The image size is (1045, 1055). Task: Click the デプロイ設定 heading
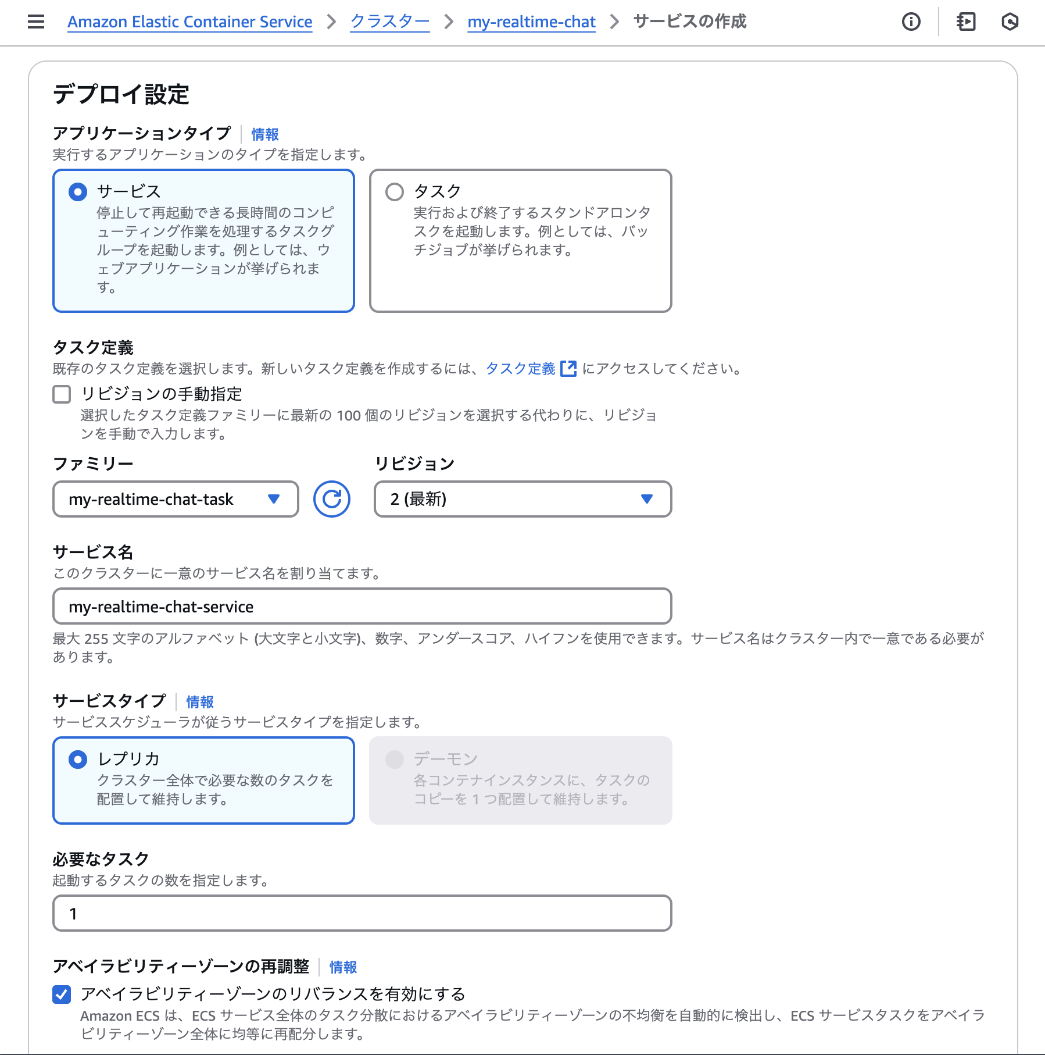click(x=121, y=94)
